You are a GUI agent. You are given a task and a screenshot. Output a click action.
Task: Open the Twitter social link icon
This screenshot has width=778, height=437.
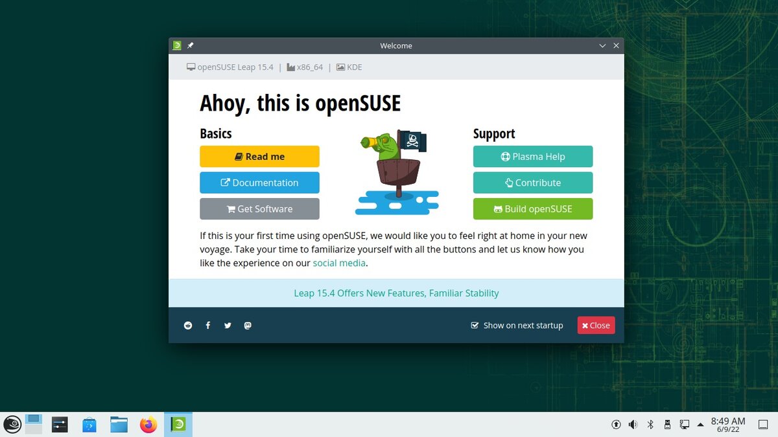pyautogui.click(x=228, y=326)
